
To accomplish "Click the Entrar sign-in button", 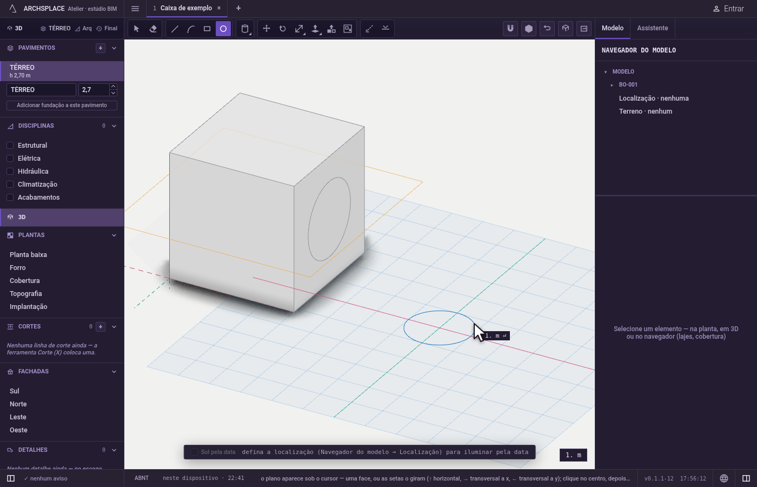I will point(728,9).
